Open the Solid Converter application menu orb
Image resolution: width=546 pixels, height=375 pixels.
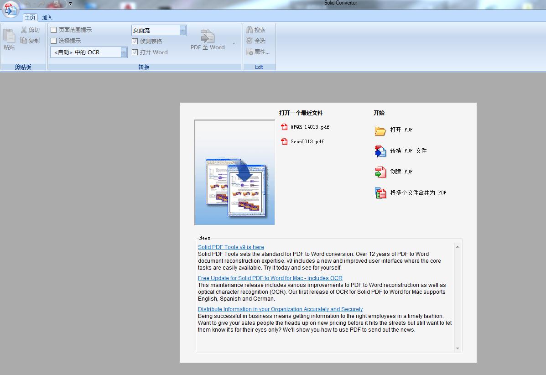tap(10, 10)
